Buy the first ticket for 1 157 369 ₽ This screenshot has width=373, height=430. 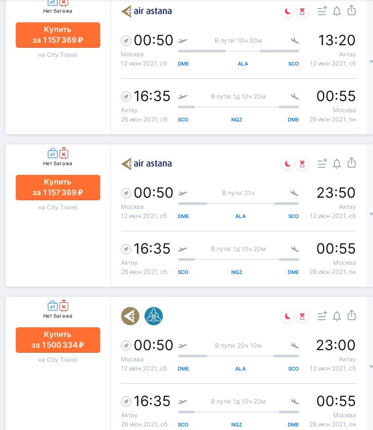click(x=58, y=35)
